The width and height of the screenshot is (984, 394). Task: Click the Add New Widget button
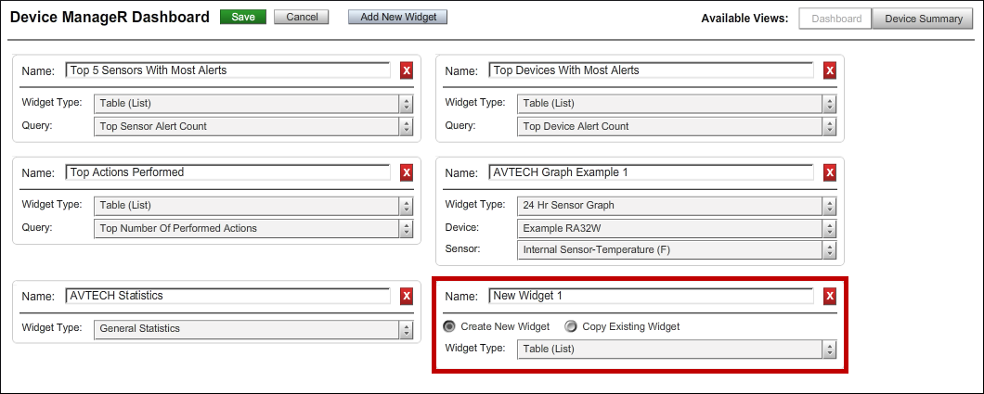click(x=397, y=18)
